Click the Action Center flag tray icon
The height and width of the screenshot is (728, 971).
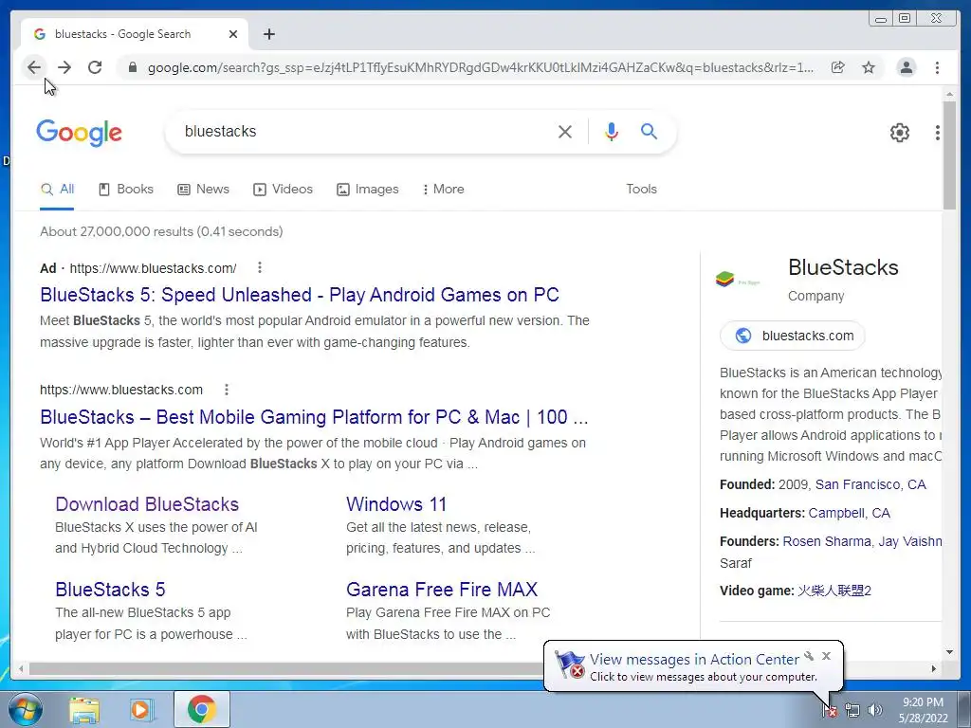[x=829, y=710]
